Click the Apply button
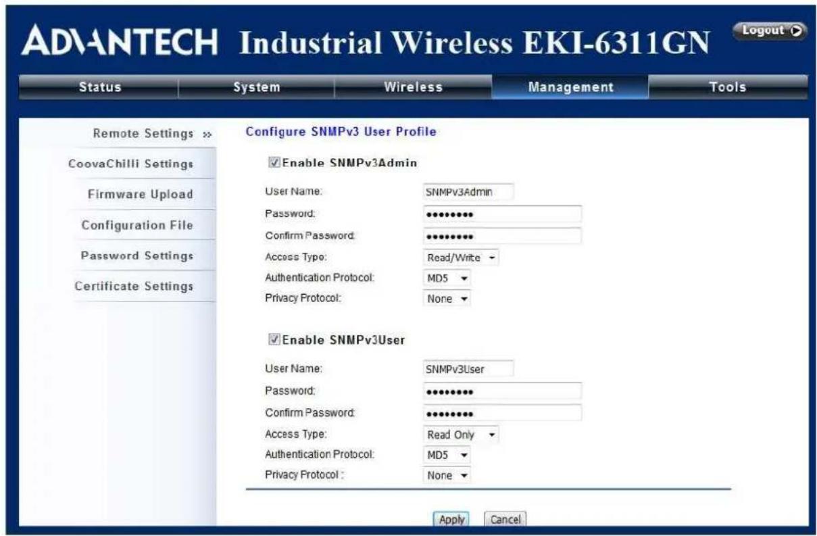The image size is (817, 536). [451, 519]
